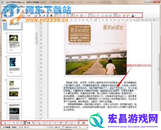
Task: Open the font size dropdown arrow beside 小四
Action: click(x=35, y=16)
